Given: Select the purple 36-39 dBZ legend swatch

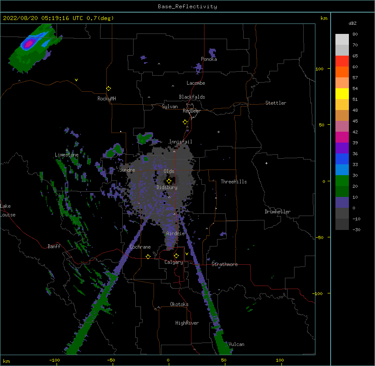Looking at the screenshot, I should click(342, 148).
